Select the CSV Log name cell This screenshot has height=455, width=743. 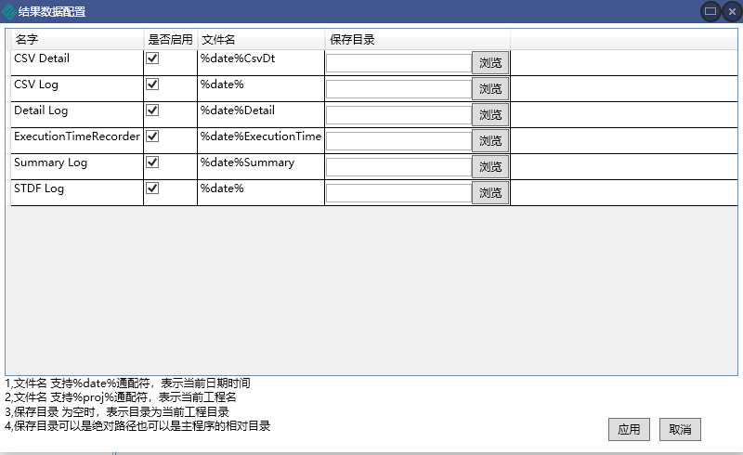[77, 88]
